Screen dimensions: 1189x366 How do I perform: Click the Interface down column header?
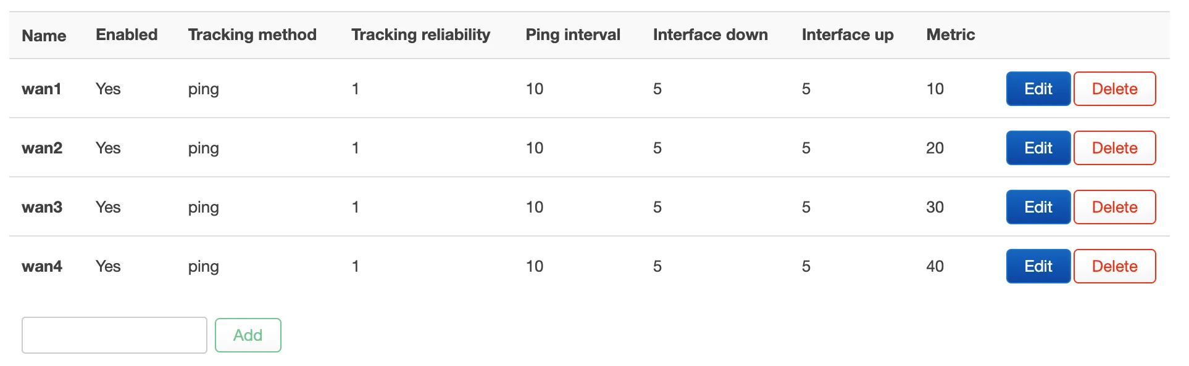tap(710, 35)
